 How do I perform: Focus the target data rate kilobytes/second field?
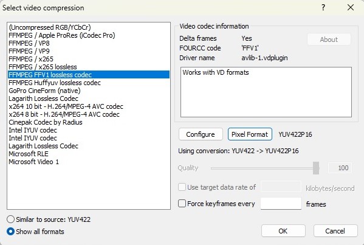[281, 187]
